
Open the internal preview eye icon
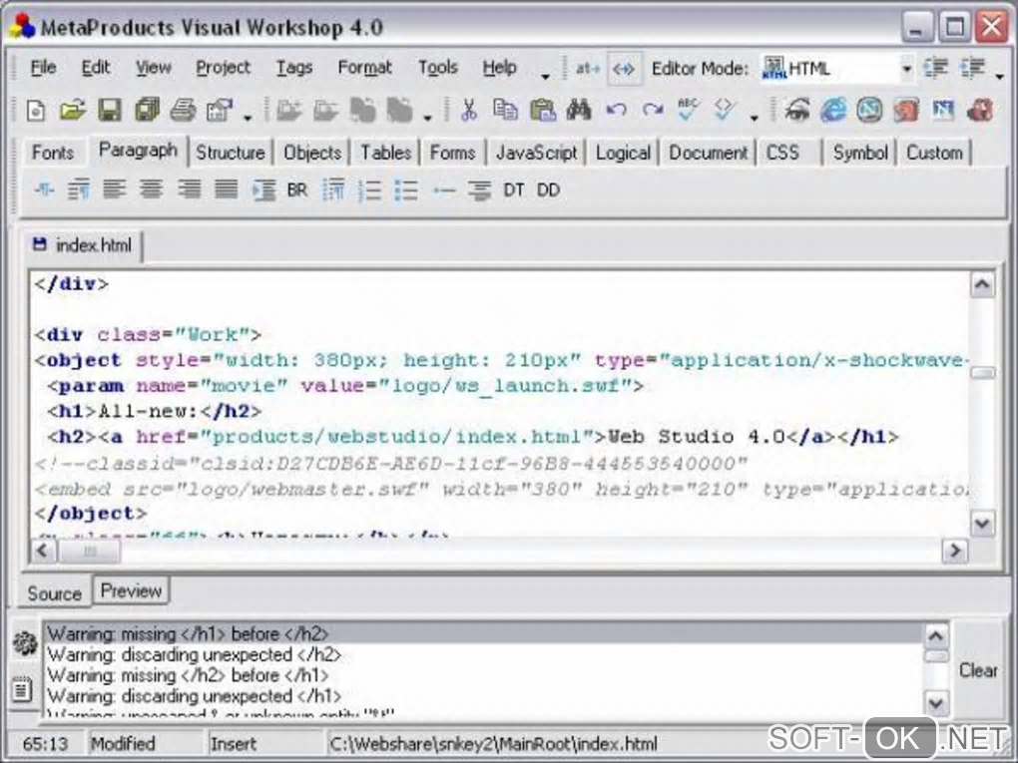(x=796, y=111)
